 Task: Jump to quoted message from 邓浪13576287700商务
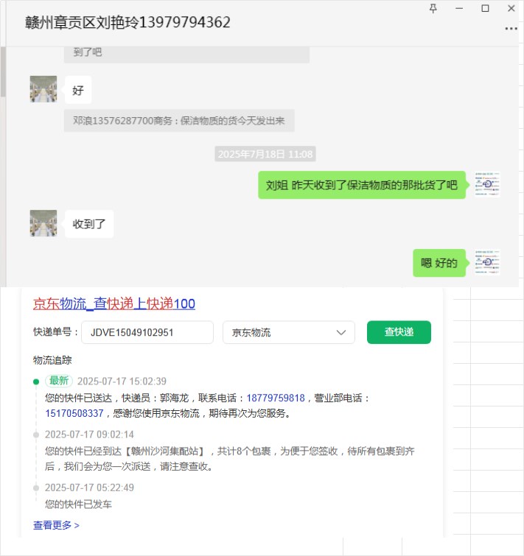pyautogui.click(x=179, y=121)
